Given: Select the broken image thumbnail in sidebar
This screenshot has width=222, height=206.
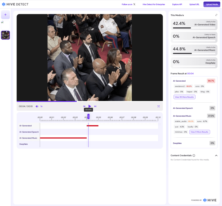Looking at the screenshot, I should (x=5, y=25).
